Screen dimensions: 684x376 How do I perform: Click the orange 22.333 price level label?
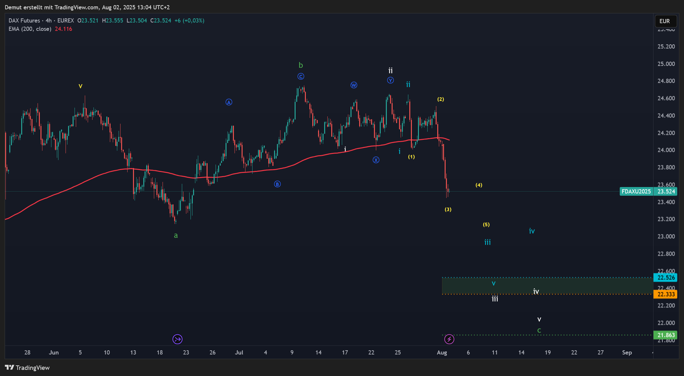(x=666, y=294)
